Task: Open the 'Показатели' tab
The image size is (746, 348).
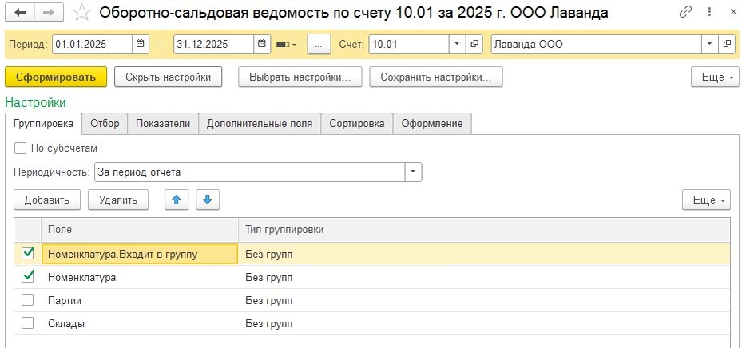Action: point(163,123)
